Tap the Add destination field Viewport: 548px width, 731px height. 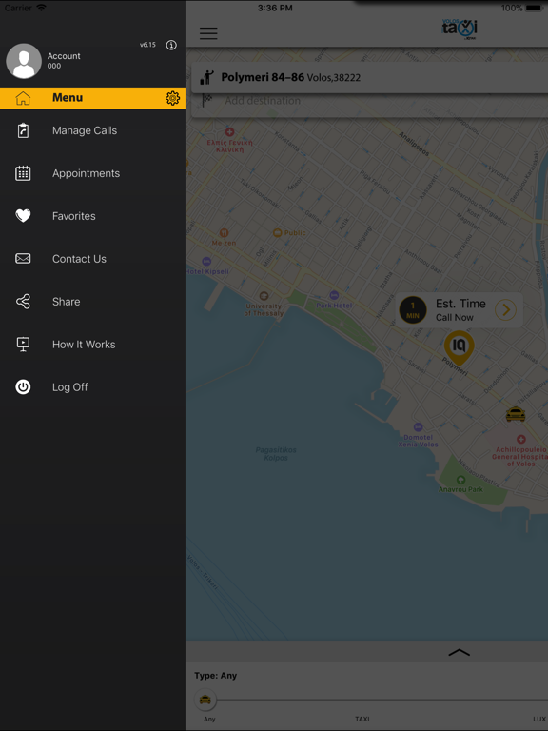[369, 101]
